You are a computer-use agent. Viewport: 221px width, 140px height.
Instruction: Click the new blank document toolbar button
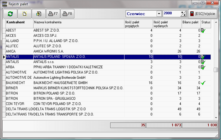click(x=25, y=14)
